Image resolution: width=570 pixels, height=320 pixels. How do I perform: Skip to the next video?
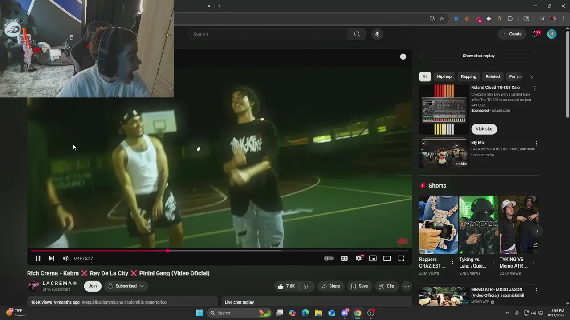point(52,258)
